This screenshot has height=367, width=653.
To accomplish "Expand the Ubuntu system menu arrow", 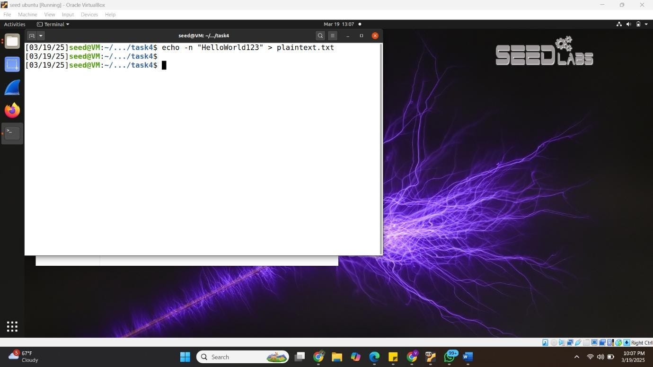I will pyautogui.click(x=646, y=24).
